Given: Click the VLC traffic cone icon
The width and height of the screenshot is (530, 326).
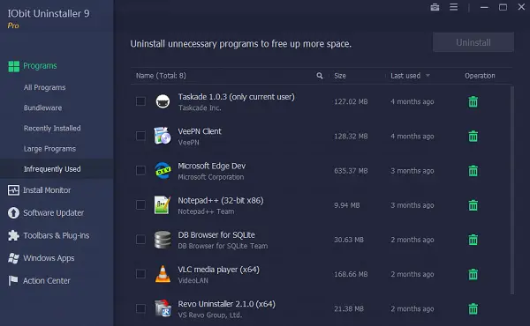Looking at the screenshot, I should (x=163, y=274).
